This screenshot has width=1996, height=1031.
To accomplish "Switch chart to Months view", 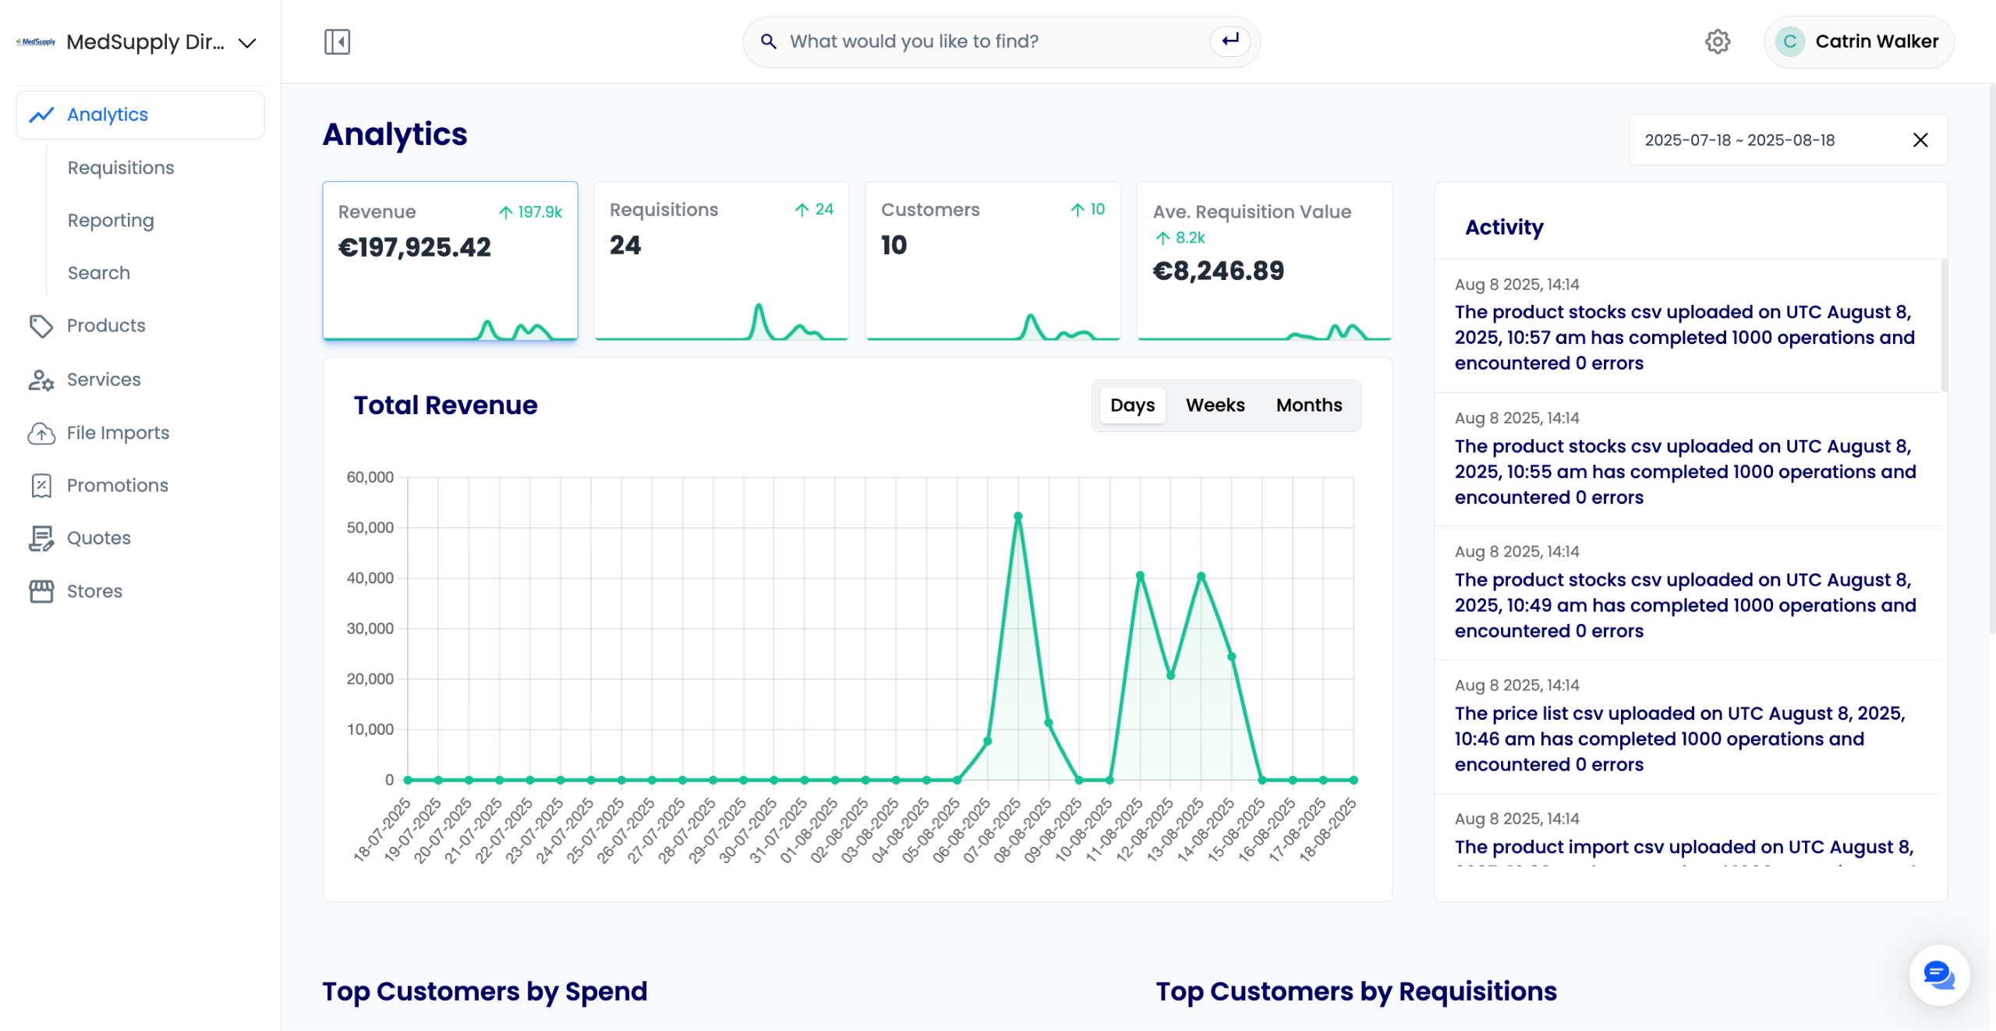I will (1308, 406).
